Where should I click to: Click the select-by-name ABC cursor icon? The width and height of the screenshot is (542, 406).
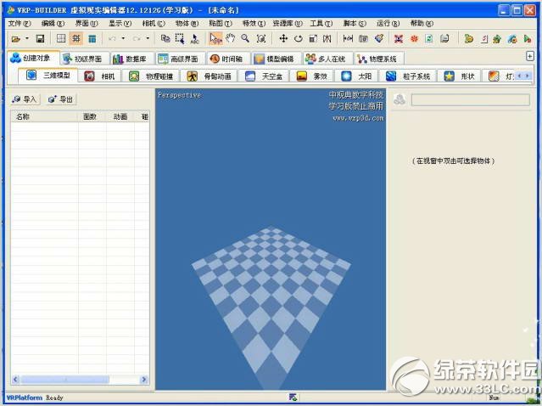[x=195, y=39]
